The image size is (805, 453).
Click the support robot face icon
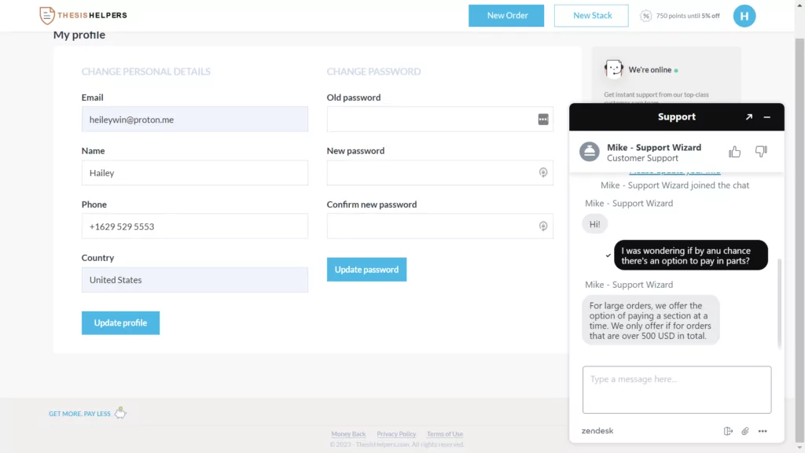(x=613, y=69)
